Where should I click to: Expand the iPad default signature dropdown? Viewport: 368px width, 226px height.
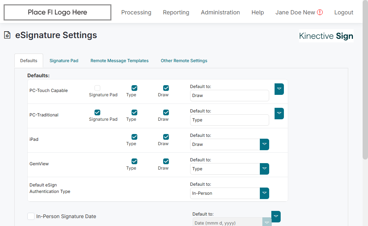[x=264, y=144]
